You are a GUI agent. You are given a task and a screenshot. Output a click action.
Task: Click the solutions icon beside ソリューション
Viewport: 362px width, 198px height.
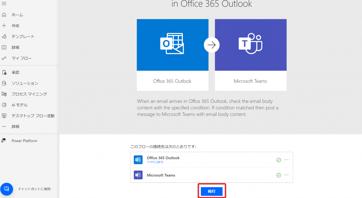pyautogui.click(x=4, y=83)
